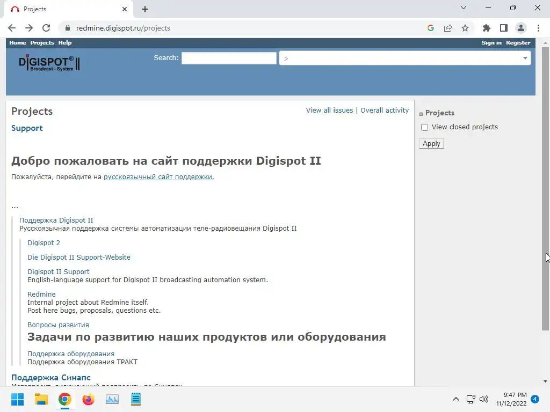Open Overall activity link
This screenshot has width=550, height=412.
(385, 111)
